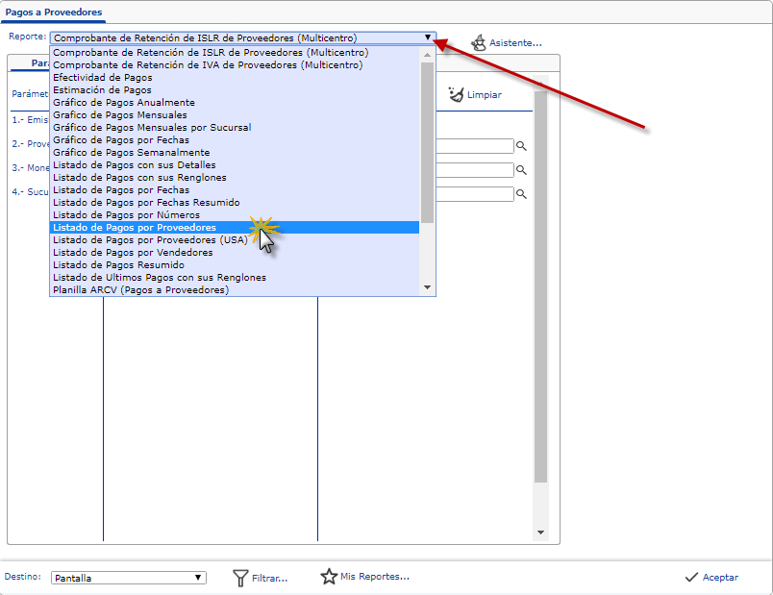
Task: Select Listado de Pagos Resumido
Action: click(236, 264)
